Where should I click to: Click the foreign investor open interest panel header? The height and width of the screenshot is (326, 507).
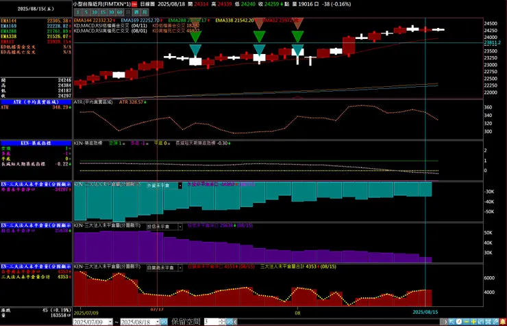36,184
